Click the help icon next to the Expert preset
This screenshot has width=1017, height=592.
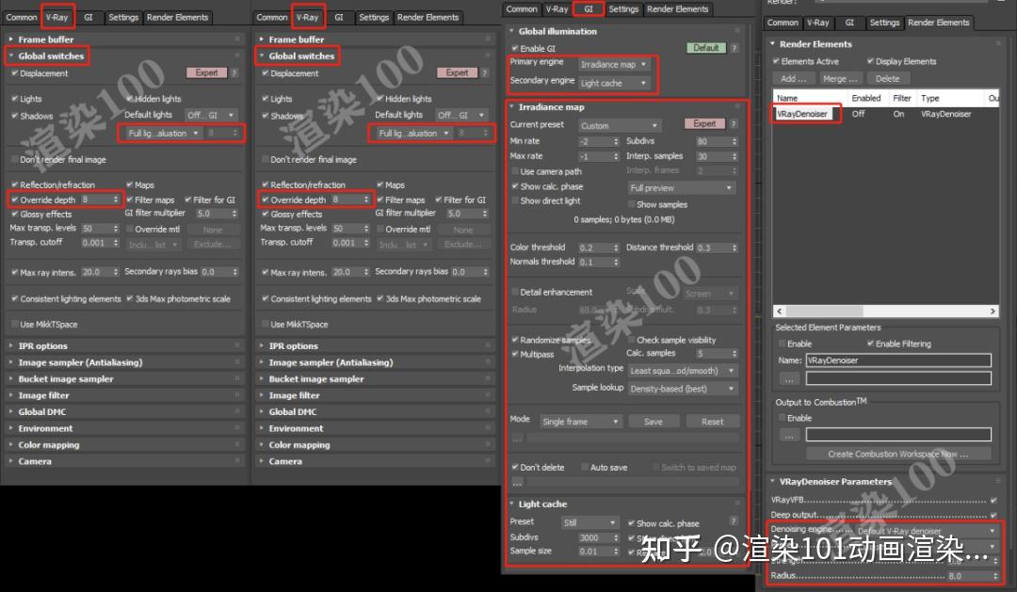(733, 124)
